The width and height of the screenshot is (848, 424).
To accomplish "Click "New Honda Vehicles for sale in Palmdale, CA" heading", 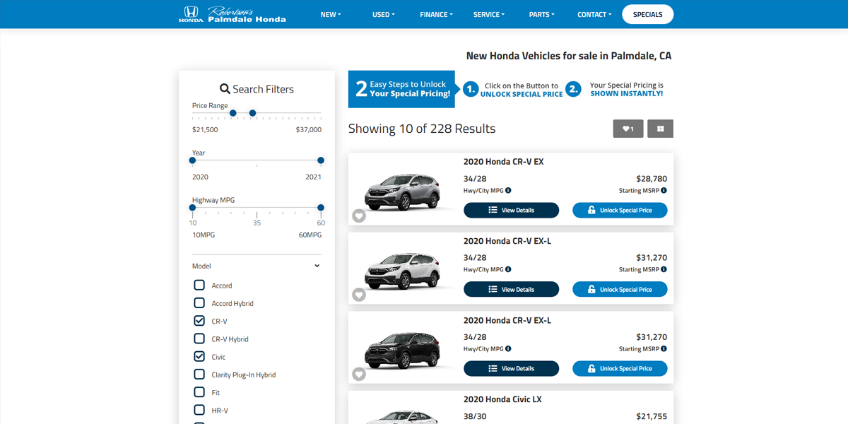I will click(x=569, y=56).
